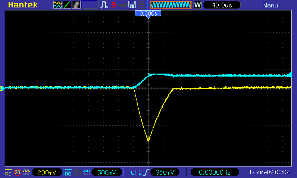Click the 360mV trigger level readout
The width and height of the screenshot is (297, 178).
coord(165,172)
